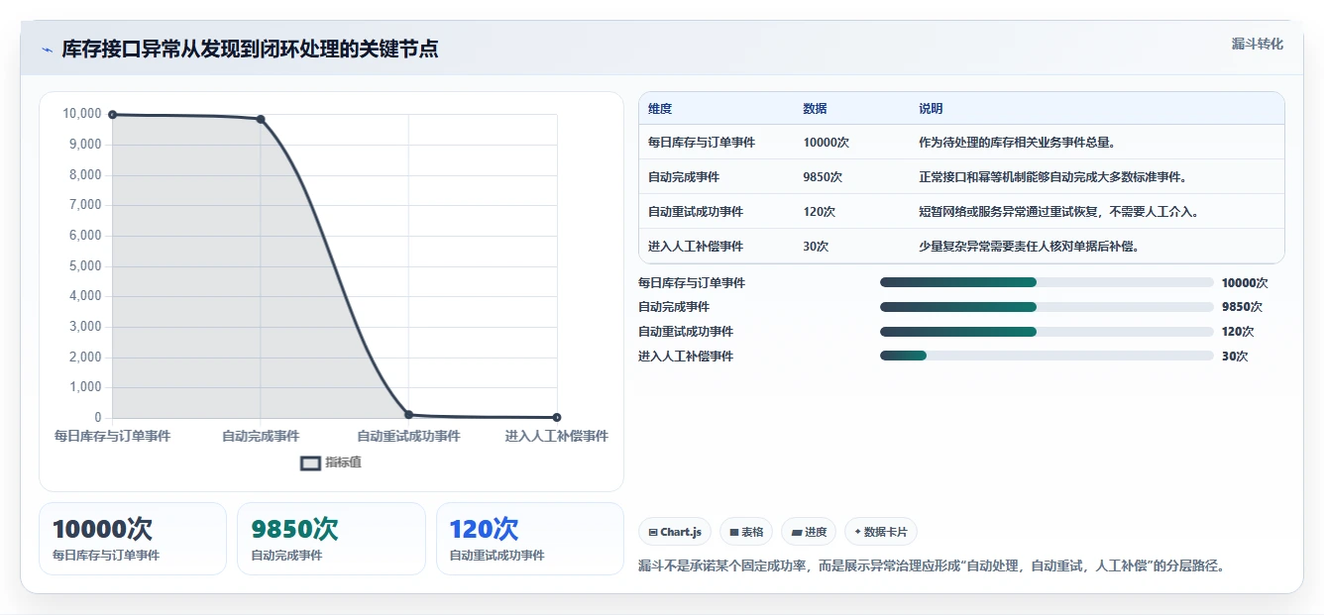Click the lightning icon beside the title
Screen dimensions: 1324x615
click(48, 50)
